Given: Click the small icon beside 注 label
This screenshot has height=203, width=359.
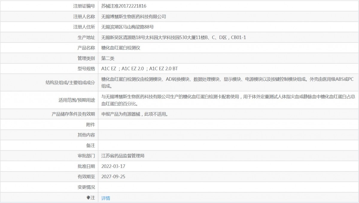Looking at the screenshot, I should [x=88, y=198].
